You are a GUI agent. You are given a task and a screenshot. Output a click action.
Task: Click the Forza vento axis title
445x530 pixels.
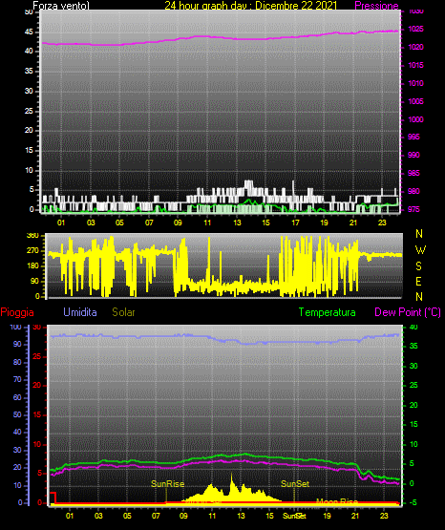[61, 6]
